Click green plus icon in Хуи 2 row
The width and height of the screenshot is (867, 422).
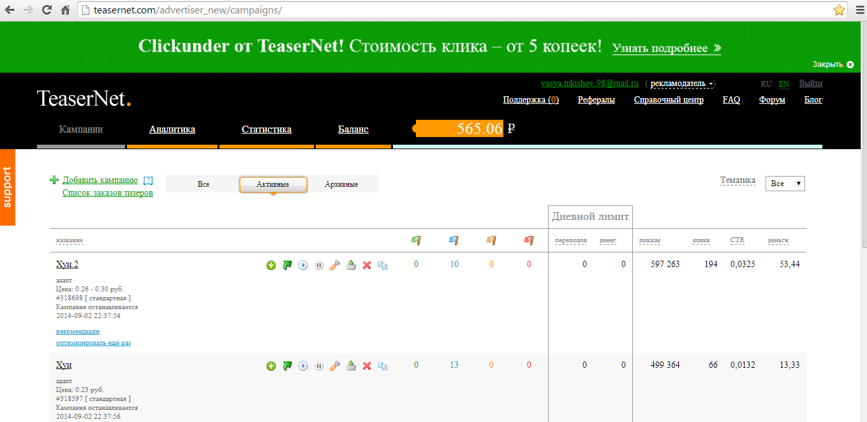click(x=271, y=265)
